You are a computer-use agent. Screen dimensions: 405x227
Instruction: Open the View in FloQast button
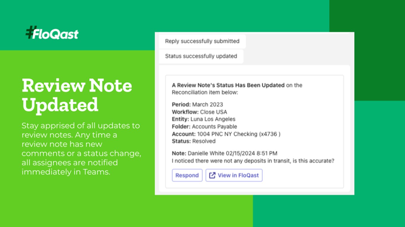pyautogui.click(x=234, y=175)
